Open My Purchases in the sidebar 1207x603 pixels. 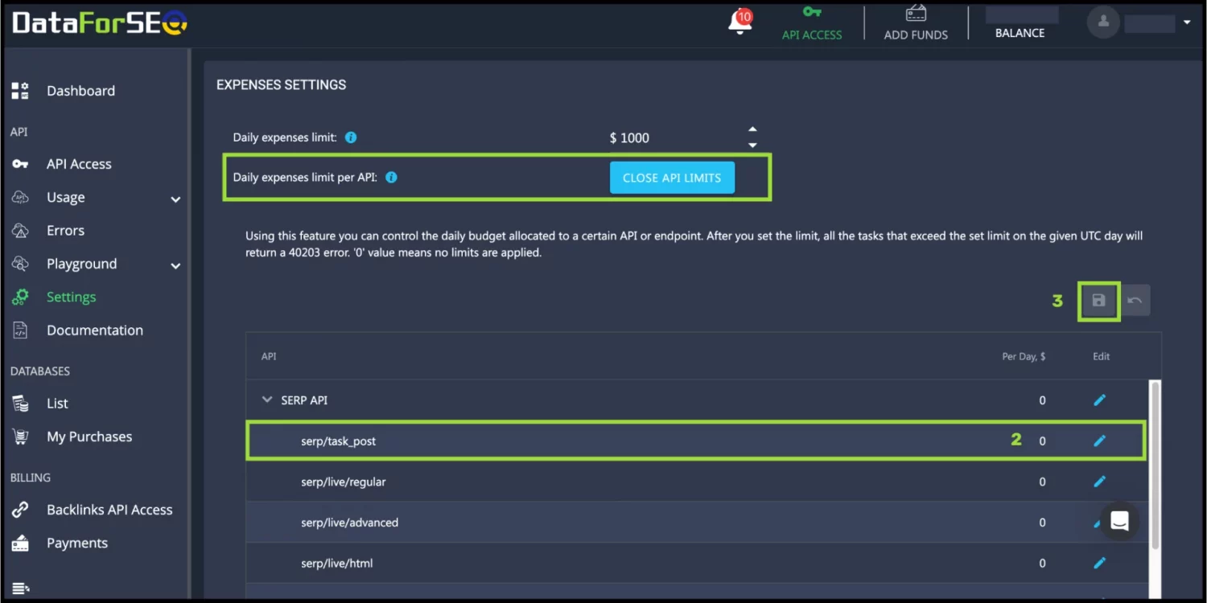pos(89,437)
